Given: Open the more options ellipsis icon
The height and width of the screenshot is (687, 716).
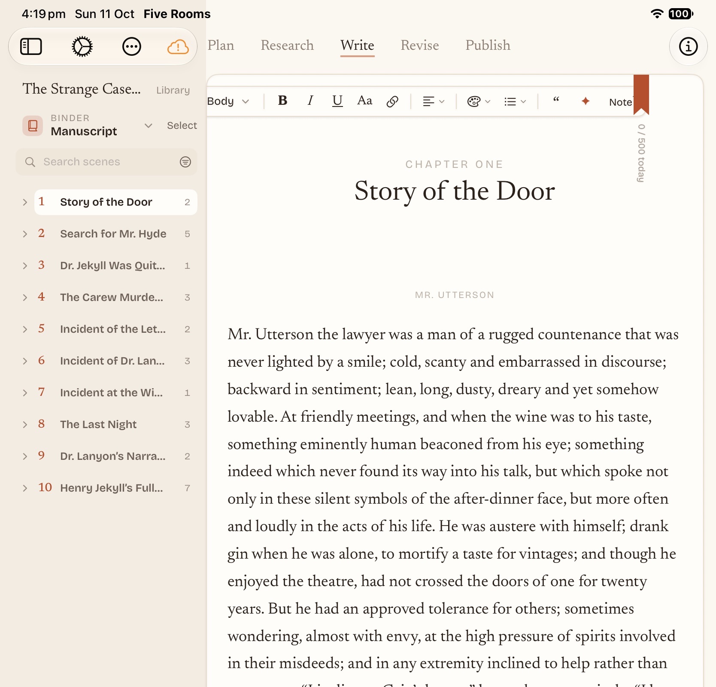Looking at the screenshot, I should coord(132,46).
